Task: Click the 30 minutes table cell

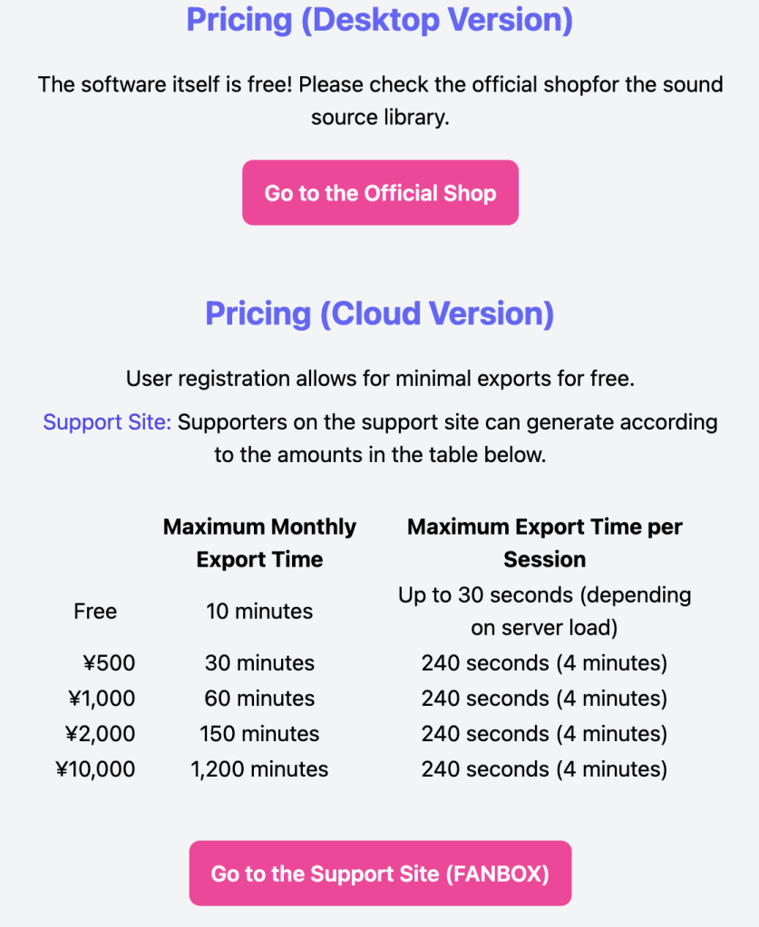Action: click(259, 663)
